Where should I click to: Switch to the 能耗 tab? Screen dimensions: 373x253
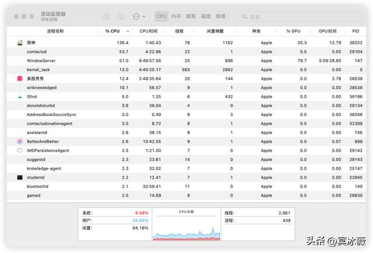coord(191,16)
